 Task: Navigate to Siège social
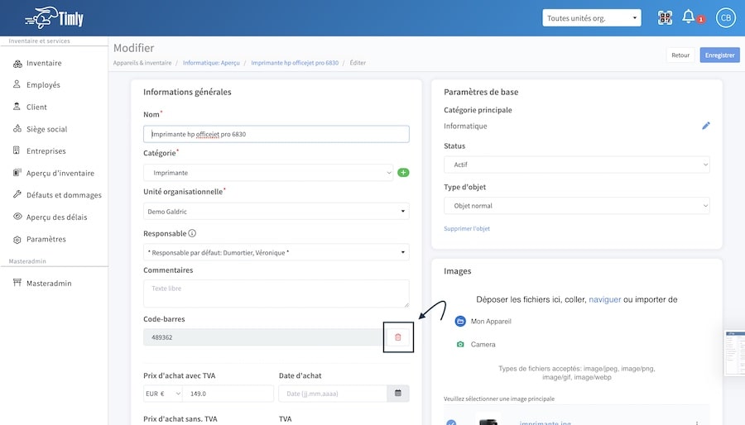coord(46,129)
